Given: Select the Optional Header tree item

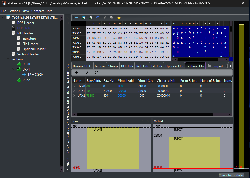Looking at the screenshot, I should tap(34, 49).
